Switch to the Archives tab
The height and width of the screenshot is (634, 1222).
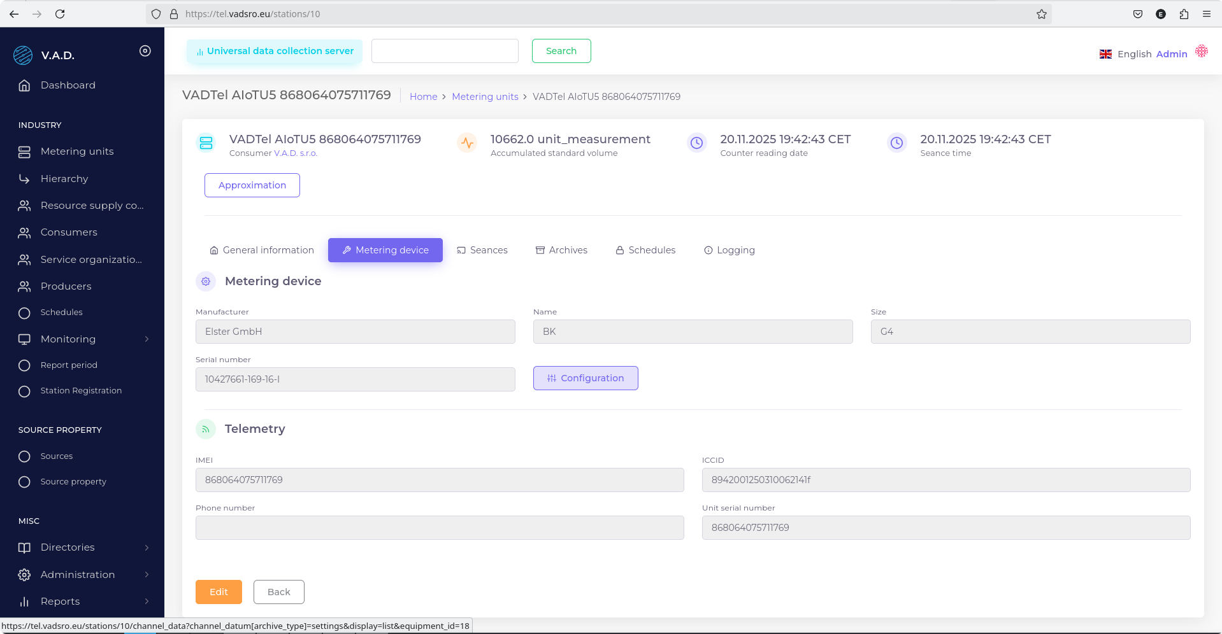[x=561, y=250]
